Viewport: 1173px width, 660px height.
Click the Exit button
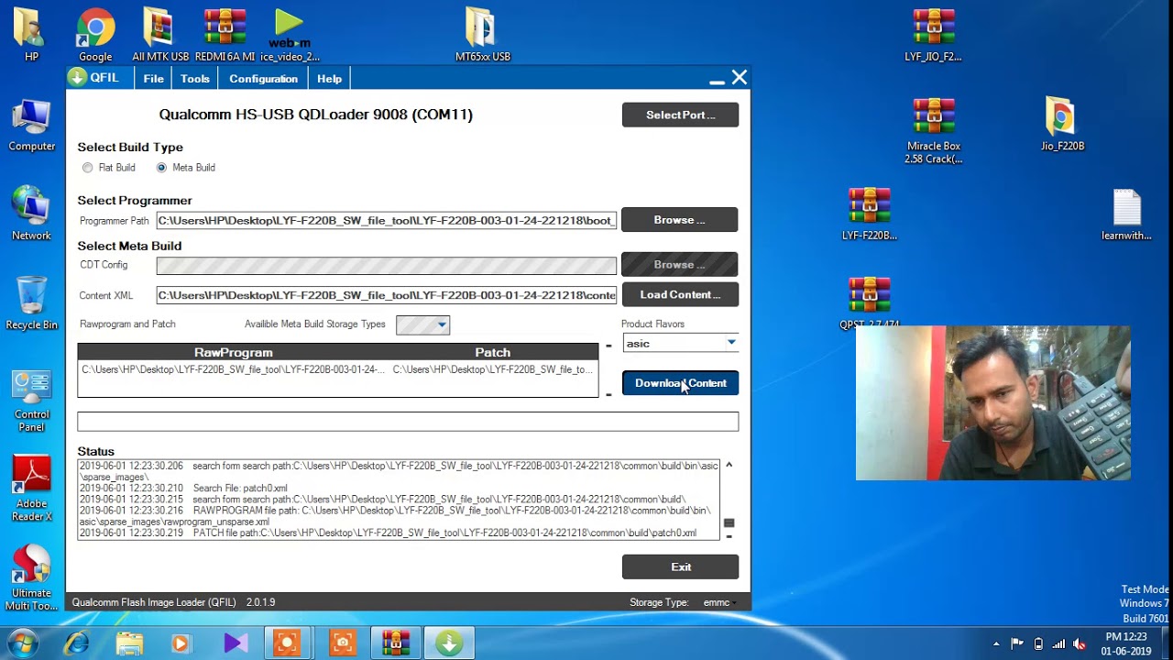tap(680, 566)
